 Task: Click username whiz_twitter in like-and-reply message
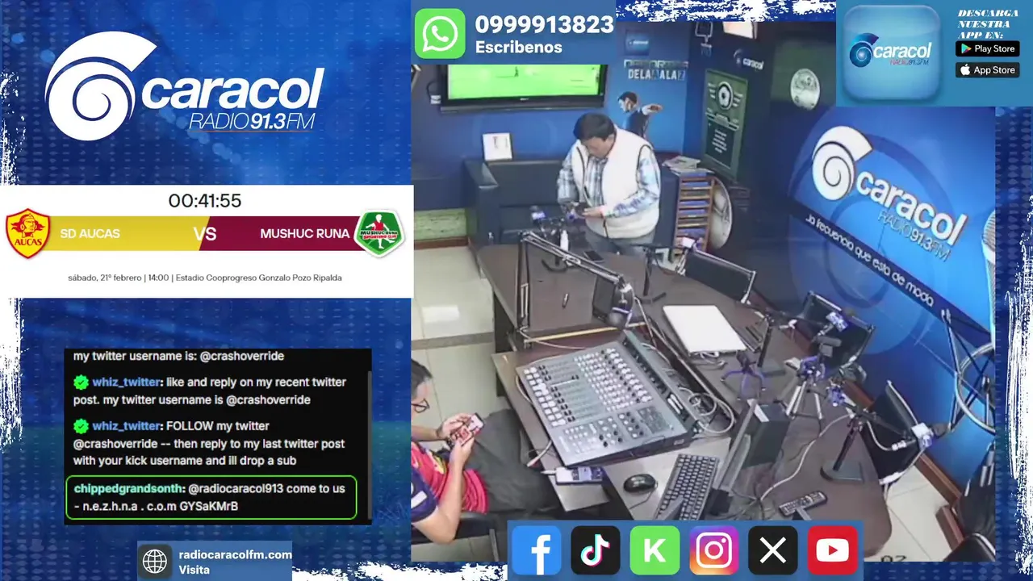[x=126, y=382]
